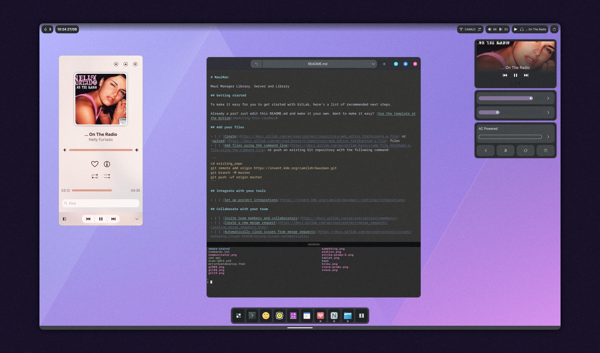This screenshot has height=353, width=600.
Task: Open notifications bell showing 3
Action: (48, 29)
